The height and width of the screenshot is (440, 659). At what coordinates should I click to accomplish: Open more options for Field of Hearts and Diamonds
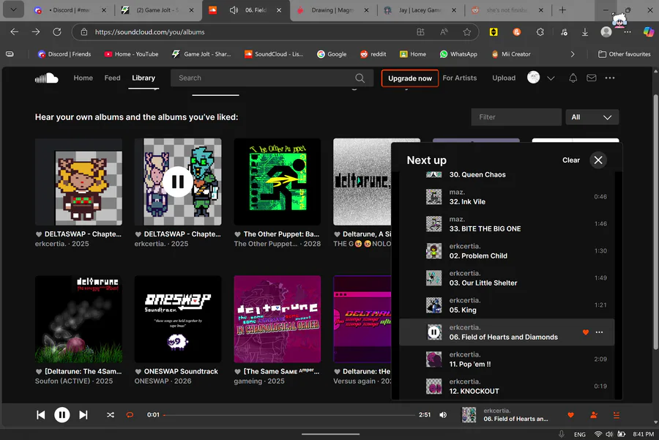(599, 332)
